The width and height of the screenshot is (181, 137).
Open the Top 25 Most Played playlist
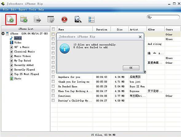point(26,74)
